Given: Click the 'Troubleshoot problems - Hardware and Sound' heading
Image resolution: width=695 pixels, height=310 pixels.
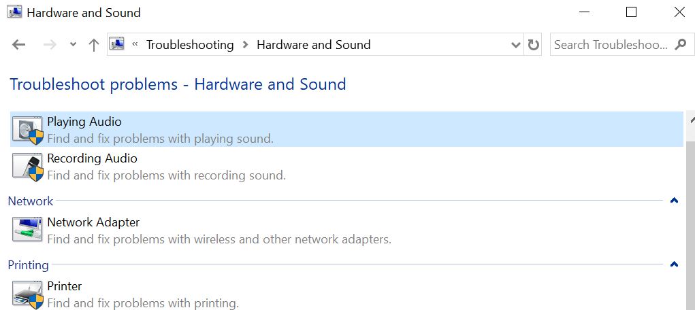Looking at the screenshot, I should [178, 84].
